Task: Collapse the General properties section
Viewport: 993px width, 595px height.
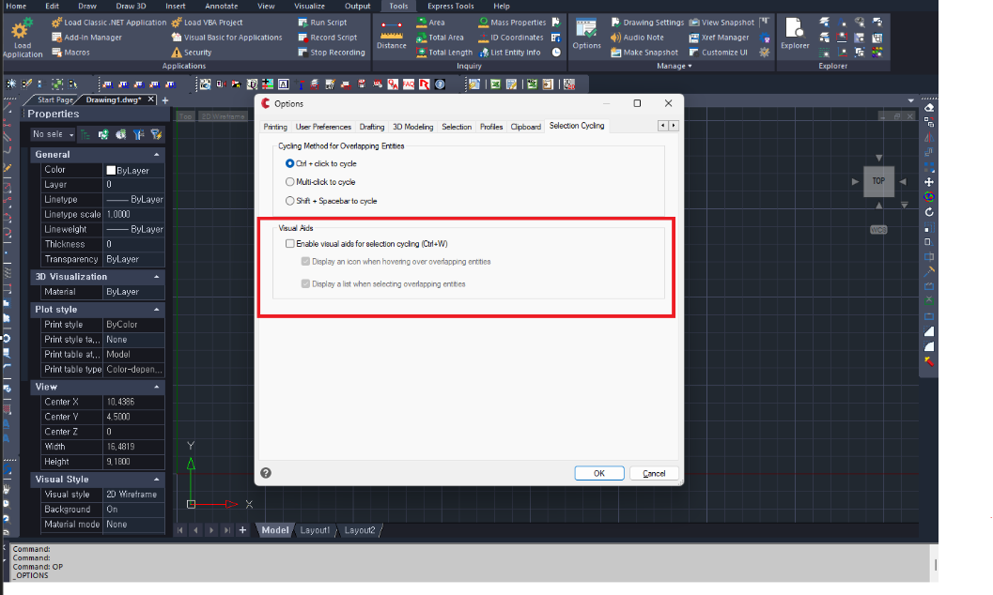Action: (x=154, y=154)
